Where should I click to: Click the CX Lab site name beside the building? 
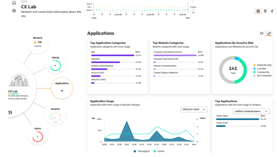click(x=13, y=91)
